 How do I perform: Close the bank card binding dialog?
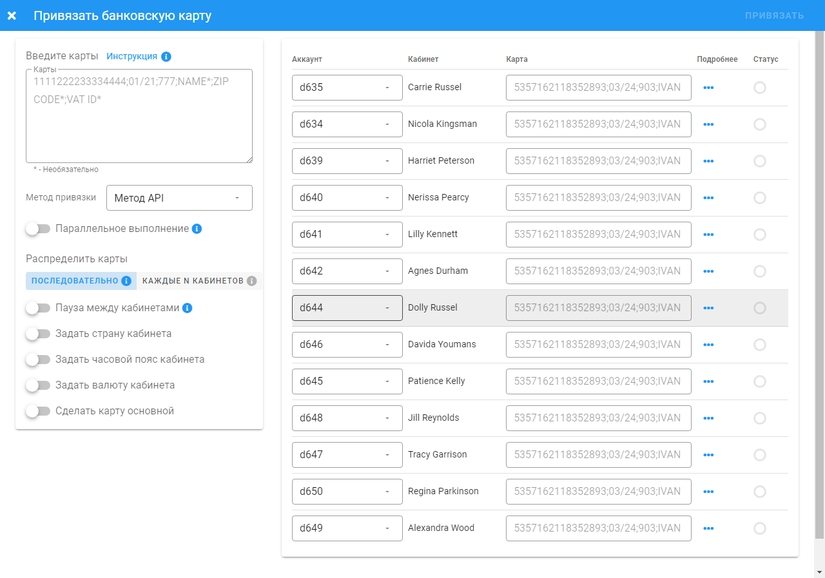pyautogui.click(x=12, y=15)
